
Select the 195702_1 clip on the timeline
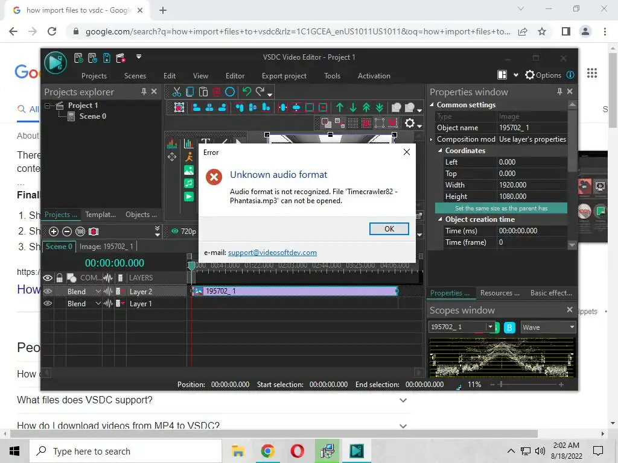coord(295,291)
